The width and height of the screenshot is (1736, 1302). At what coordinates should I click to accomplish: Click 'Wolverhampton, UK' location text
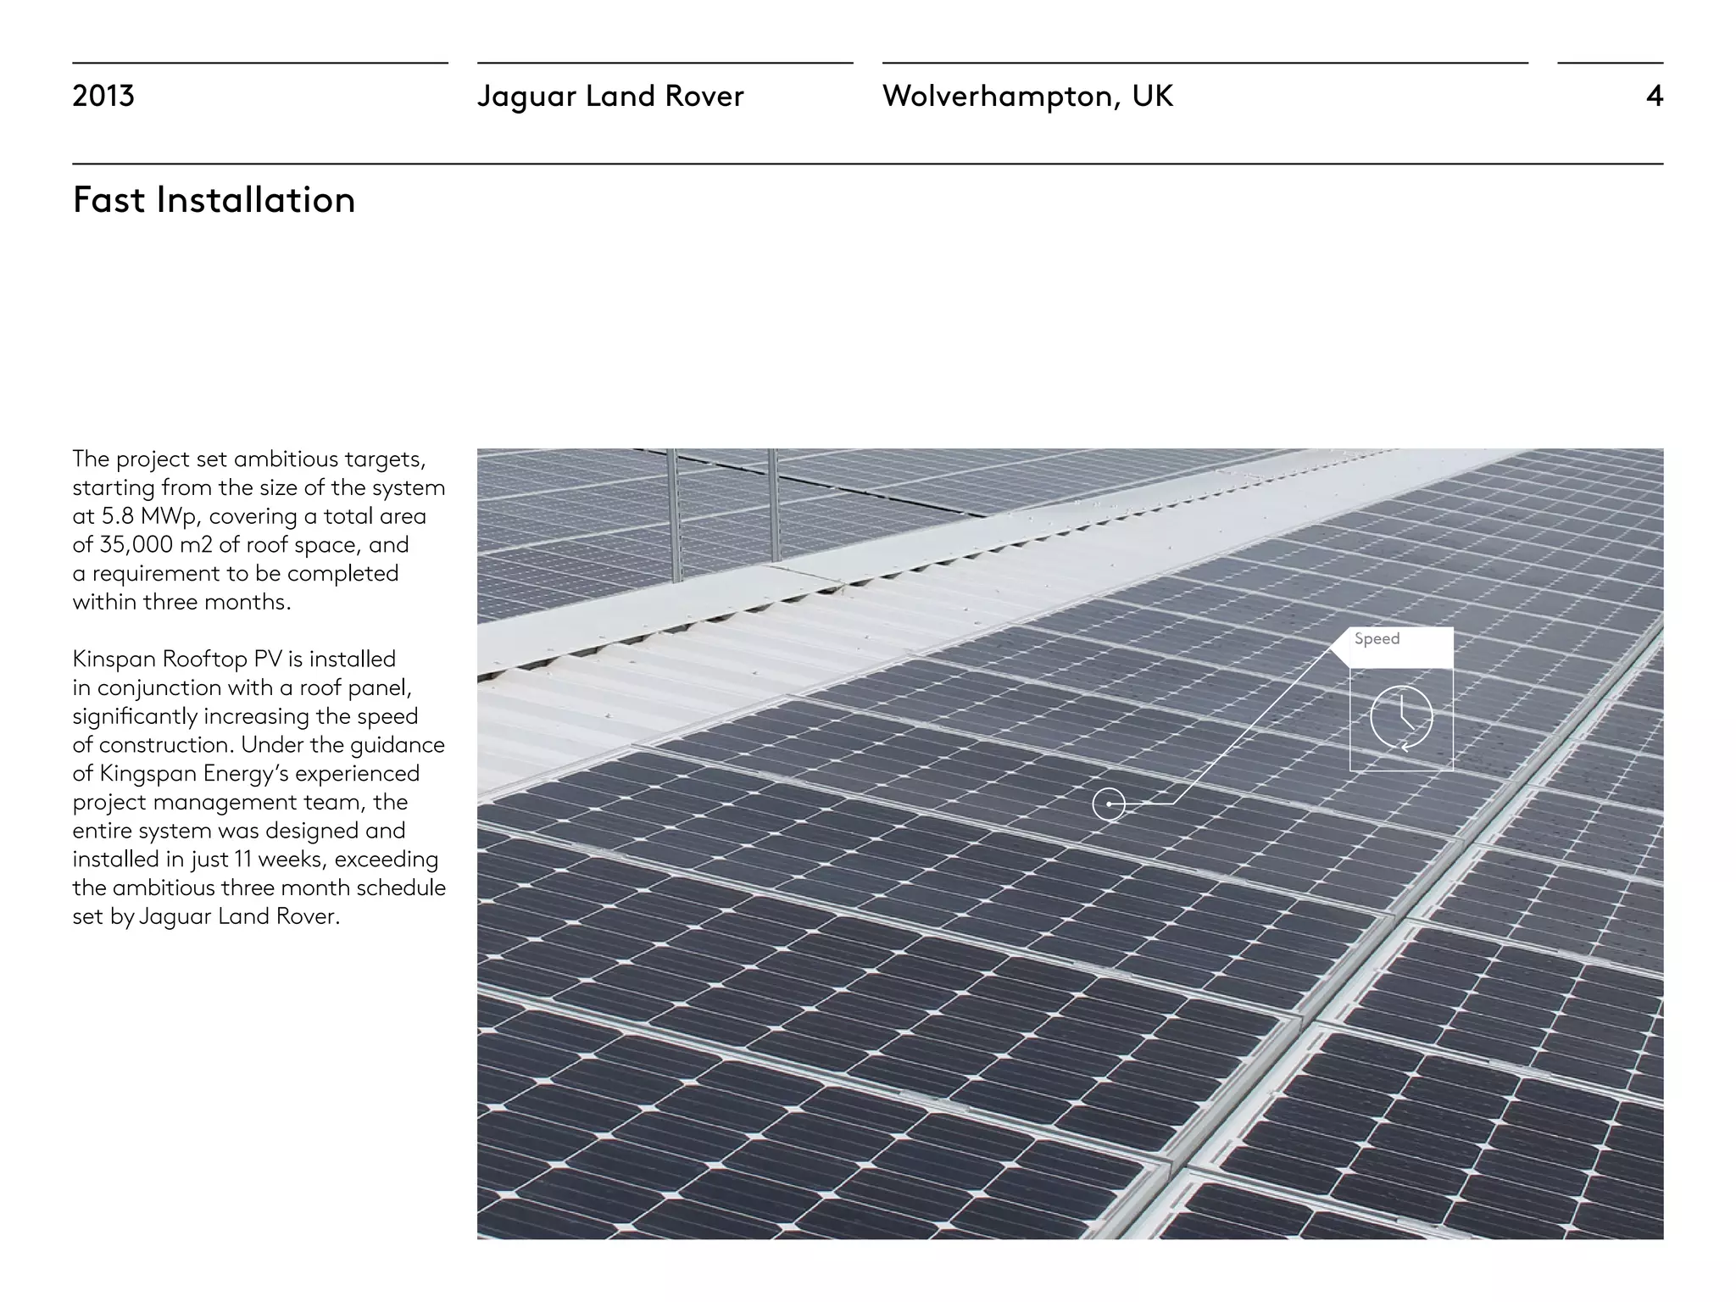1027,97
